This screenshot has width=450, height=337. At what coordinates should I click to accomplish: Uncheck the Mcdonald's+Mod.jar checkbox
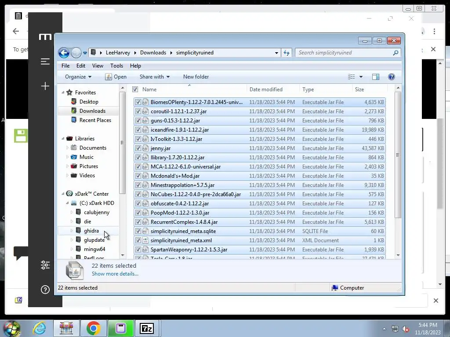[138, 176]
